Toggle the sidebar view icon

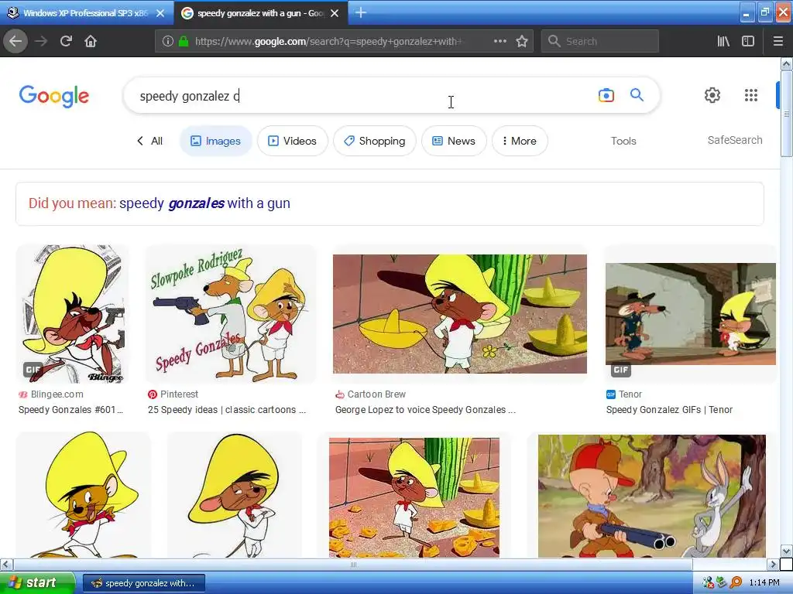[x=748, y=41]
